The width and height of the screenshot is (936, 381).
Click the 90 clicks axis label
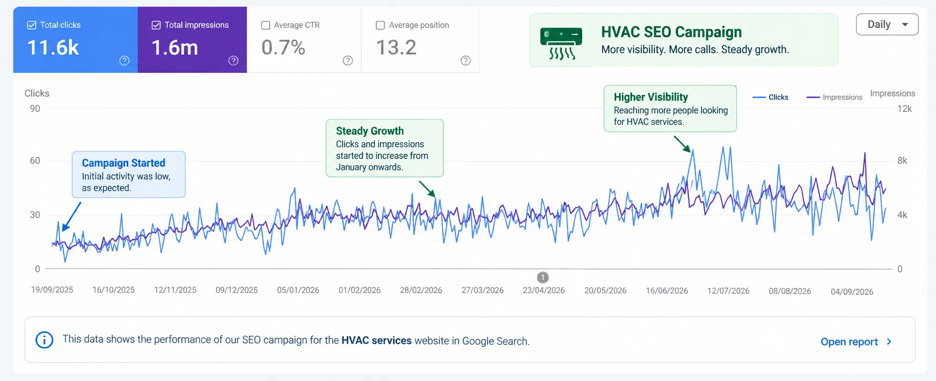35,109
